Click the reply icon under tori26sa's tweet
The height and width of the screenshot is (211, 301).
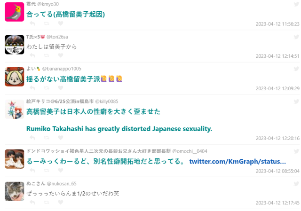click(32, 56)
